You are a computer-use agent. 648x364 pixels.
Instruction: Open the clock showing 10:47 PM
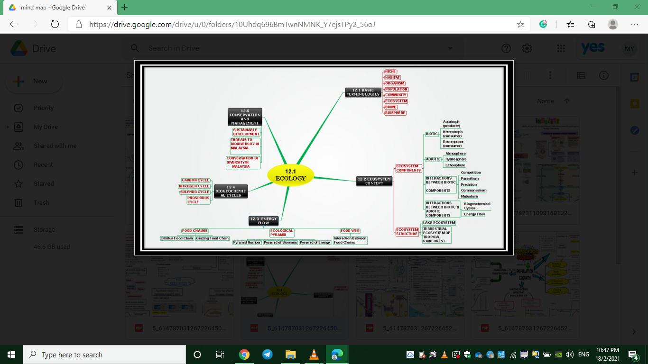click(x=608, y=355)
